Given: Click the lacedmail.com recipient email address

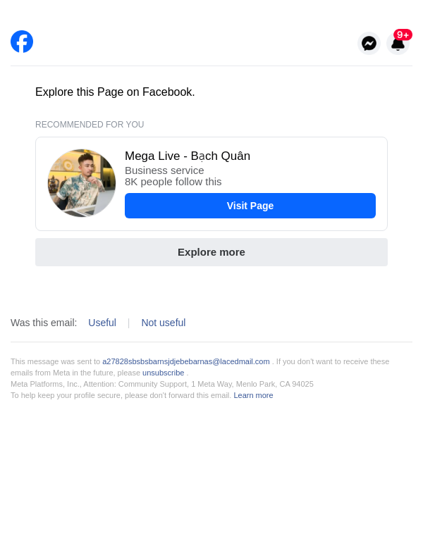Looking at the screenshot, I should point(186,361).
